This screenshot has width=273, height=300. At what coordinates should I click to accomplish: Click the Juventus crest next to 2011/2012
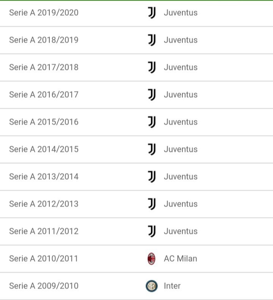(152, 231)
